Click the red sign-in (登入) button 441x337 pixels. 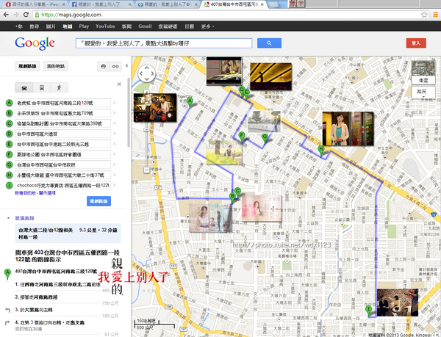[415, 43]
